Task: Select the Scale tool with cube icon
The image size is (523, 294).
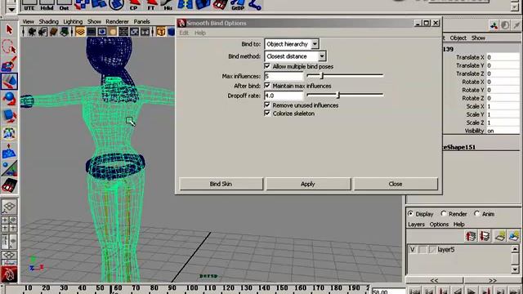Action: [9, 116]
